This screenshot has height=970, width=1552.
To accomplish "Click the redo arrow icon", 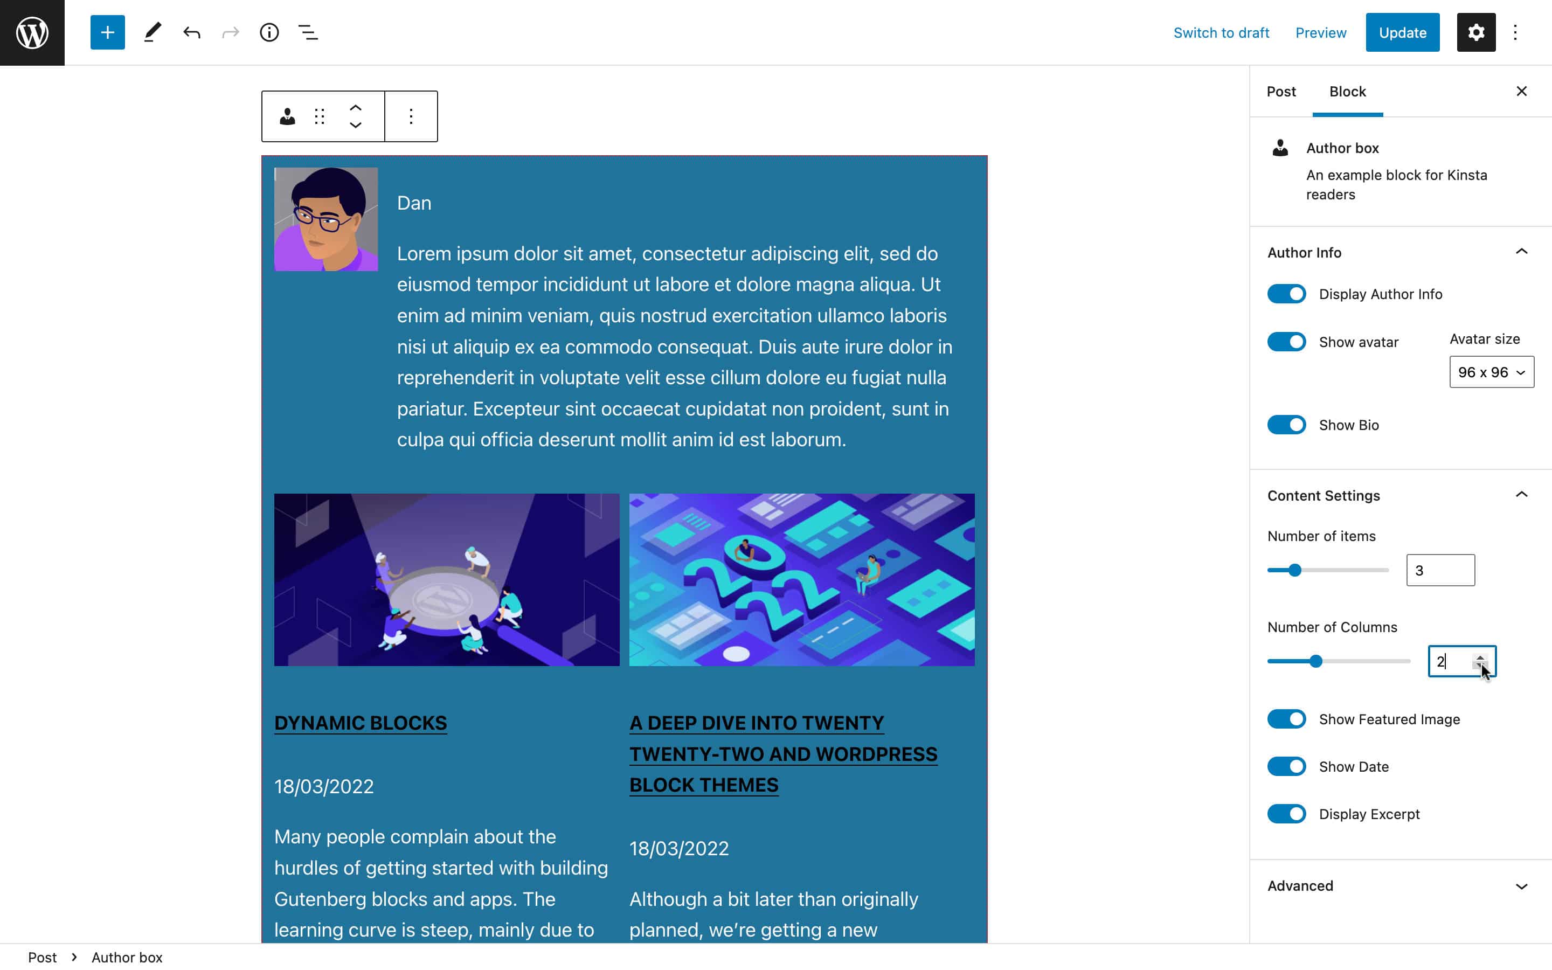I will [x=230, y=32].
